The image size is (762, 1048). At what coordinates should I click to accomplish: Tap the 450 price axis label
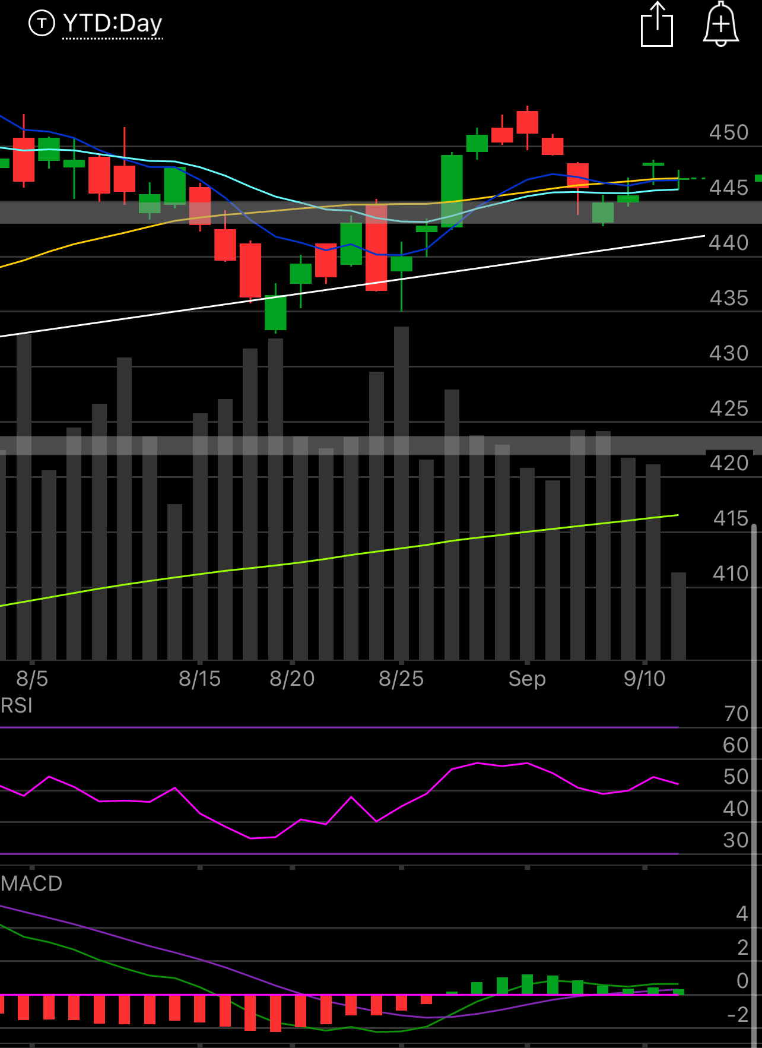point(729,132)
